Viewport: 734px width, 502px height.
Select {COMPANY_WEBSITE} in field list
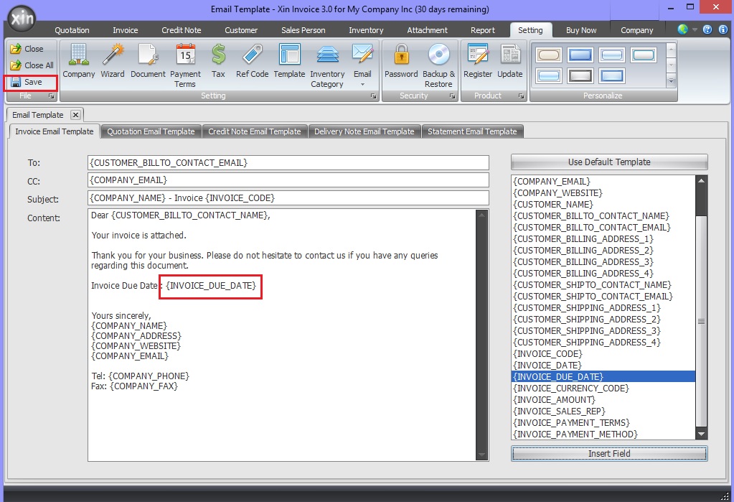tap(603, 192)
